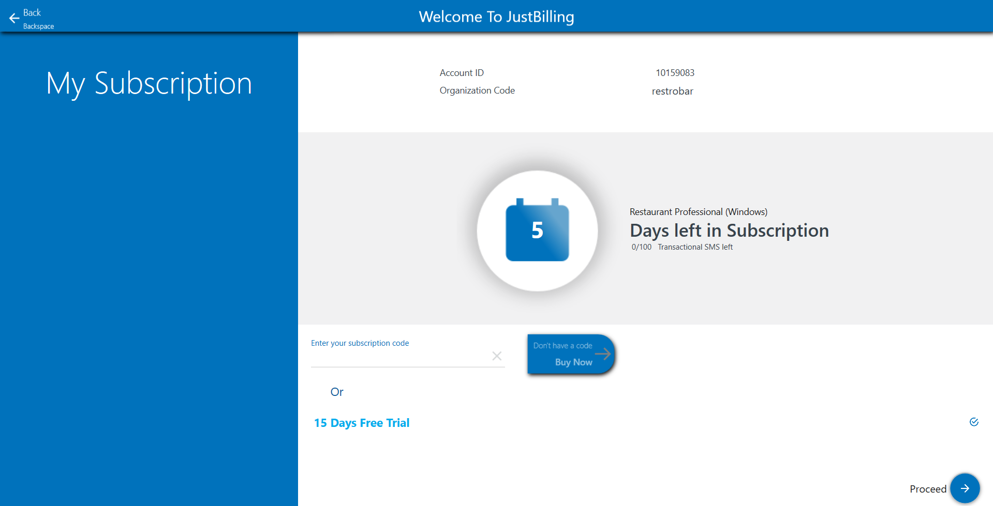The image size is (993, 506).
Task: Toggle the check circle beside Free Trial
Action: [x=974, y=422]
